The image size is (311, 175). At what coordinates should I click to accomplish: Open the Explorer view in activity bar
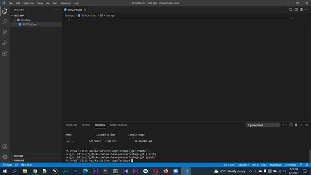coord(5,11)
